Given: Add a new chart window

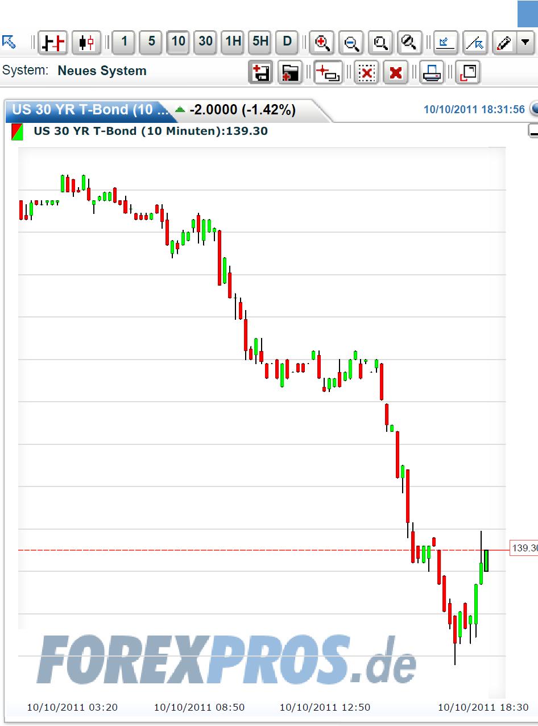Looking at the screenshot, I should tap(328, 72).
